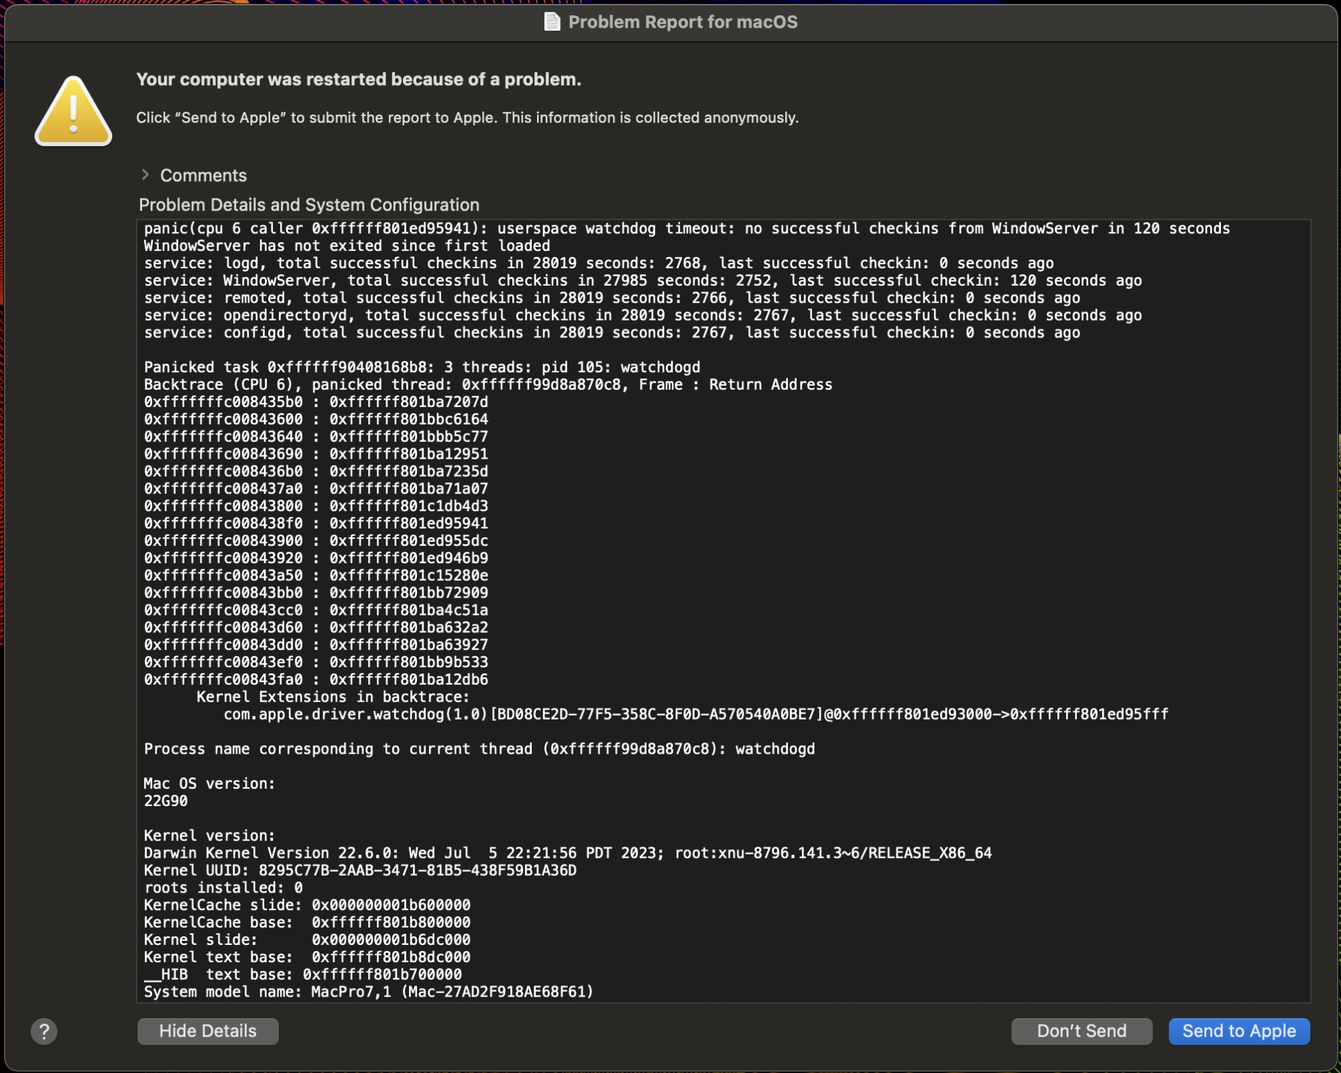Click the Kernel UUID line
Viewport: 1341px width, 1073px height.
tap(360, 870)
